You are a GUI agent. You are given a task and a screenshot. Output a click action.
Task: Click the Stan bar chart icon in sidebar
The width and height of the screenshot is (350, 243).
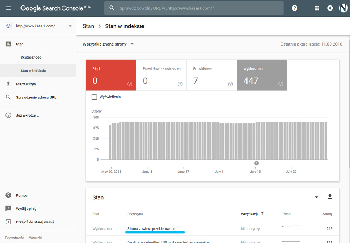[8, 44]
